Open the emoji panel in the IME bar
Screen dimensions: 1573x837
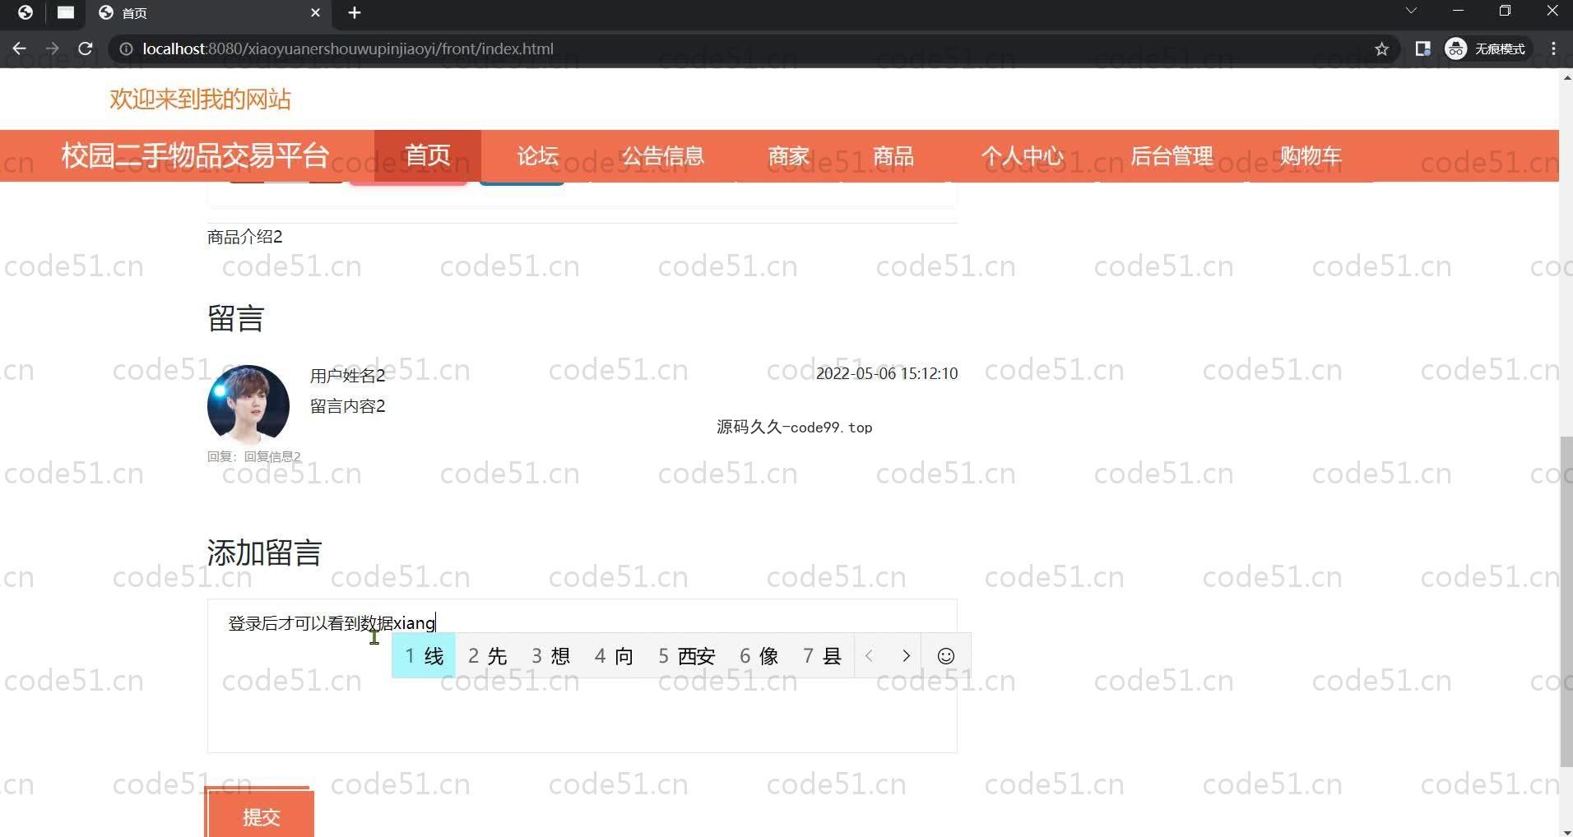coord(946,655)
